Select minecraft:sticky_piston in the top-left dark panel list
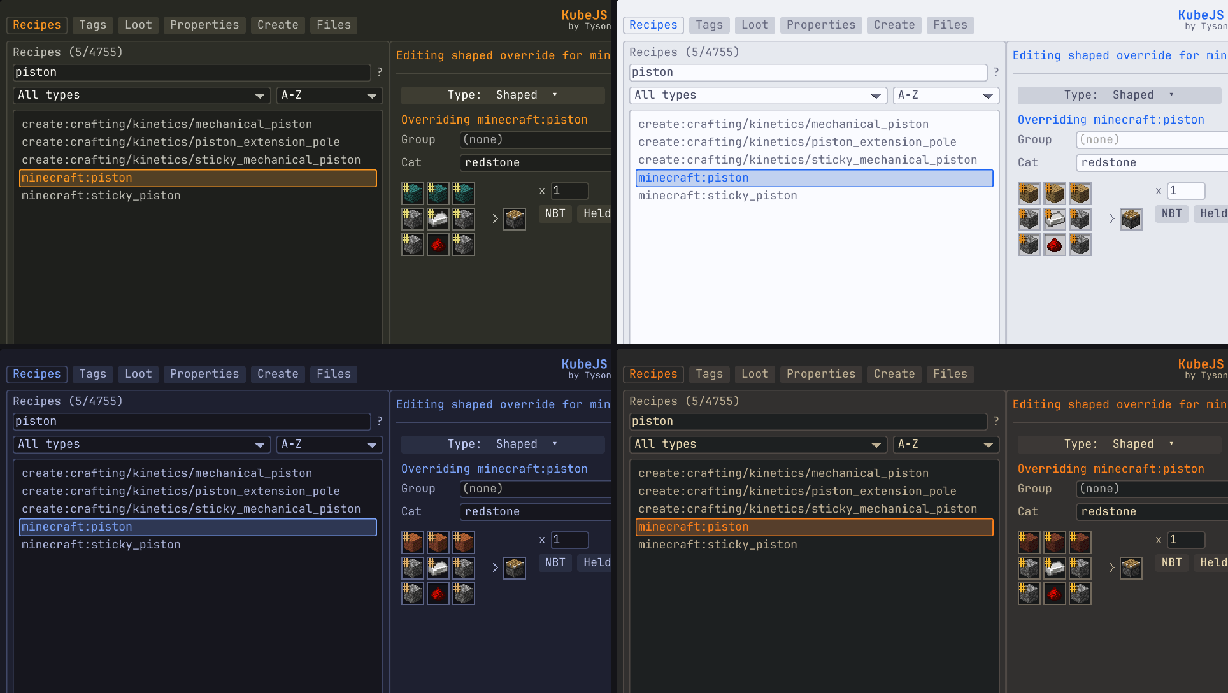 point(198,196)
